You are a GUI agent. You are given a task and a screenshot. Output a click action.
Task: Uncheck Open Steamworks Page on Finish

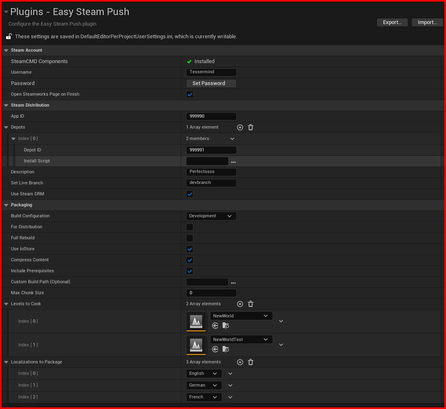189,94
